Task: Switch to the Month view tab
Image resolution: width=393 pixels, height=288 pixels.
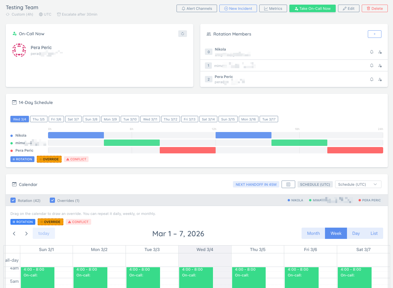Action: click(x=313, y=233)
